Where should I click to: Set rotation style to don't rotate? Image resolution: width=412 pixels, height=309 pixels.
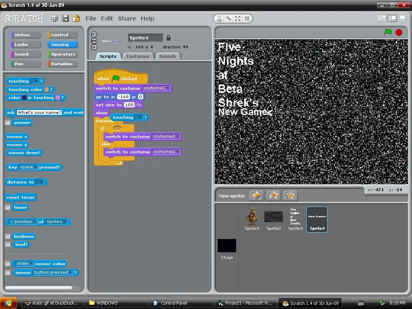click(94, 47)
